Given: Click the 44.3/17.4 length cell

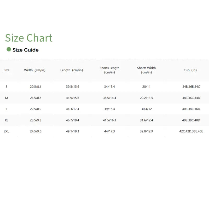Looking at the screenshot, I should click(73, 109).
